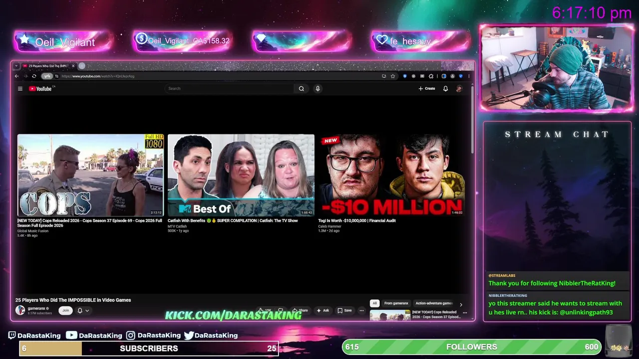Open the Cops Reloaded 2026 video thumbnail

point(90,175)
